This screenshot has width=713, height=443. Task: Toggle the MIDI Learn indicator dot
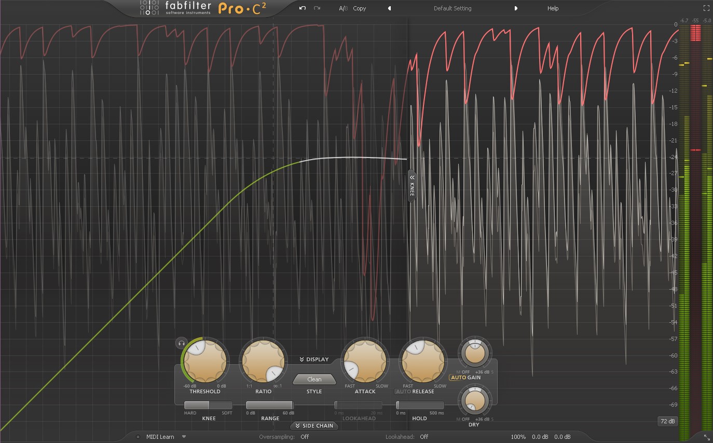138,437
